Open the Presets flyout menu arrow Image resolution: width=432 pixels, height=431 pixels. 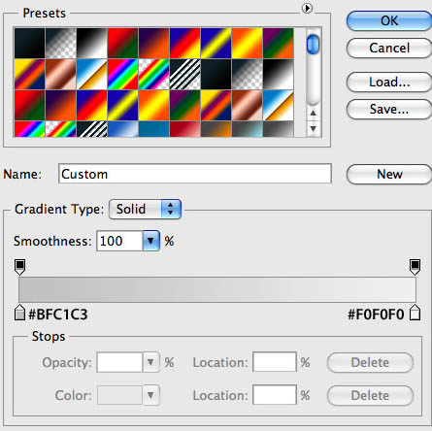point(307,8)
